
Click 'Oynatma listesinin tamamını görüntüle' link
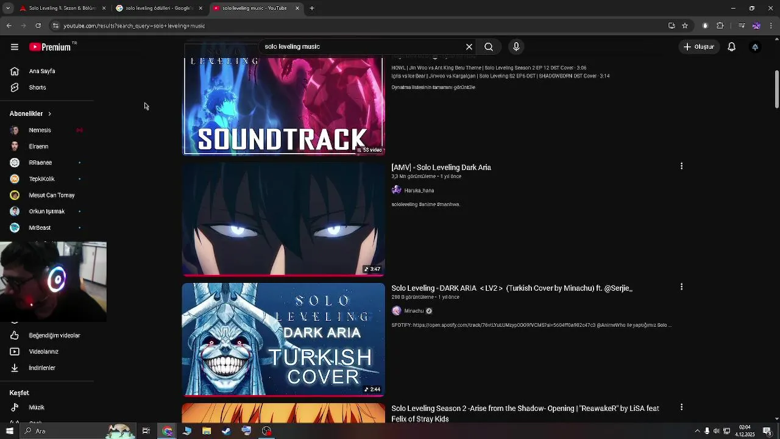[433, 88]
